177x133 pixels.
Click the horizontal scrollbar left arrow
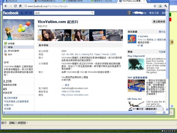[x=4, y=112]
